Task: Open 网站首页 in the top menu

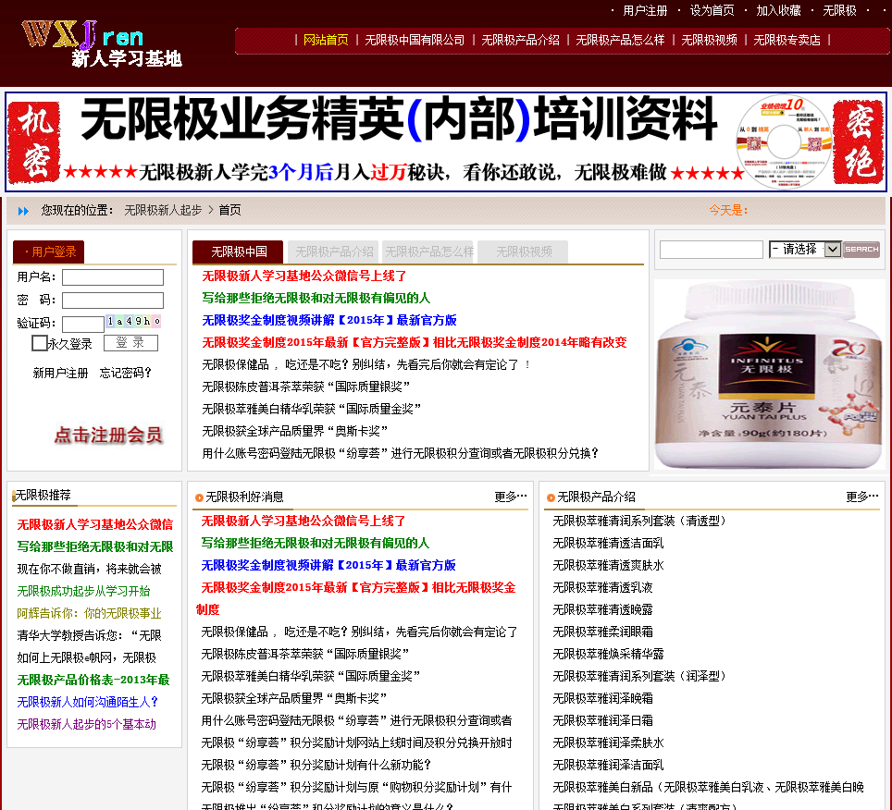Action: [326, 40]
